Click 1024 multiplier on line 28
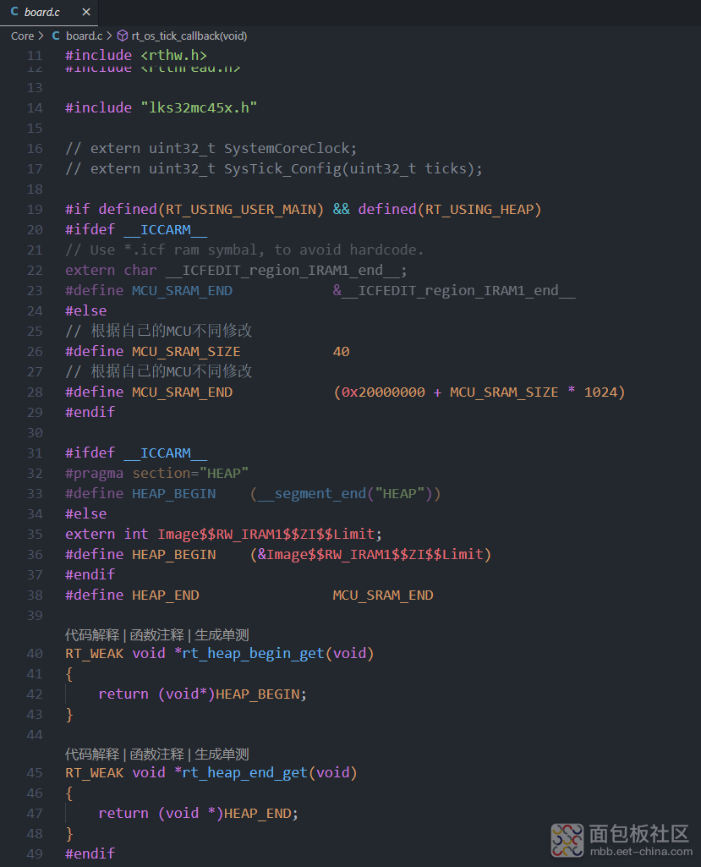This screenshot has width=701, height=867. [600, 392]
